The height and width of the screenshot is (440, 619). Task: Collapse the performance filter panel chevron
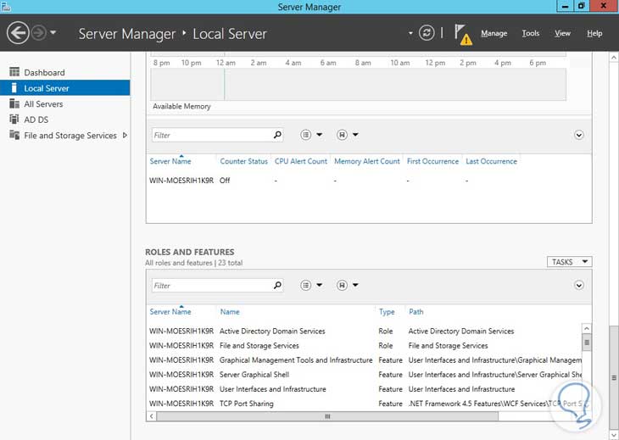click(x=579, y=135)
